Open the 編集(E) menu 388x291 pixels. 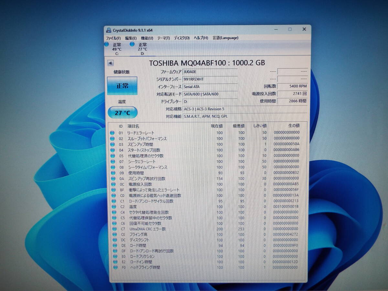coord(131,38)
